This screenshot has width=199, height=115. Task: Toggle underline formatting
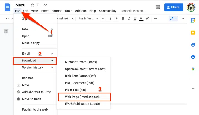[x=135, y=19]
